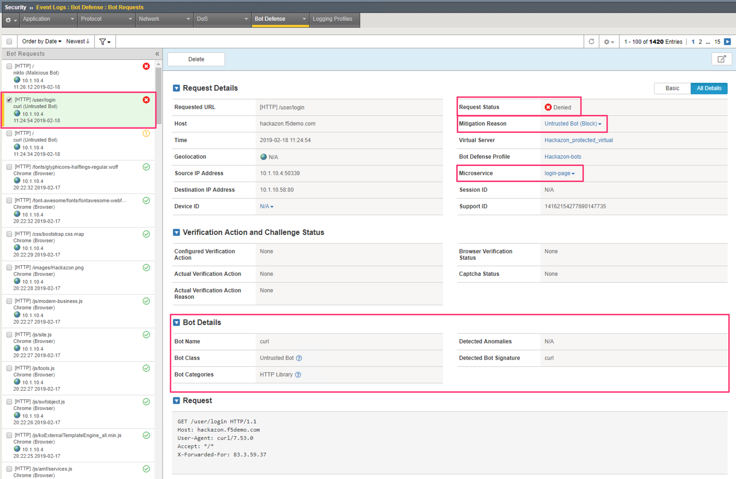Viewport: 736px width, 479px height.
Task: Select the swfobject.js request entry
Action: pyautogui.click(x=78, y=412)
